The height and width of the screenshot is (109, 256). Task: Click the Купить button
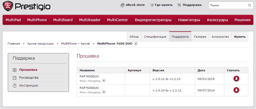pyautogui.click(x=240, y=37)
